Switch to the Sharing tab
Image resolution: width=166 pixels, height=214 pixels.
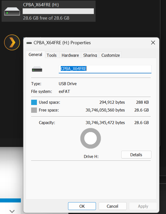pyautogui.click(x=90, y=55)
